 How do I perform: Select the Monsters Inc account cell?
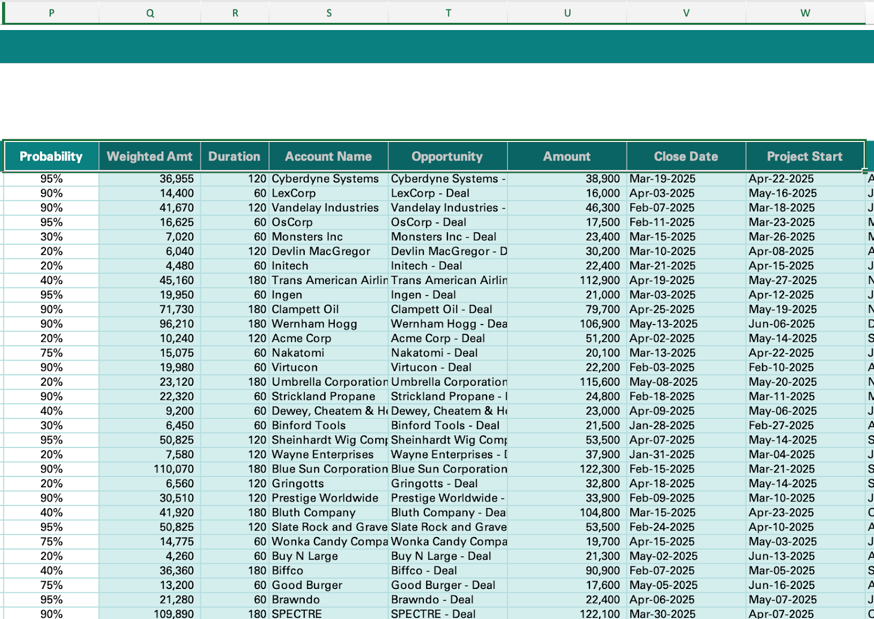(329, 237)
